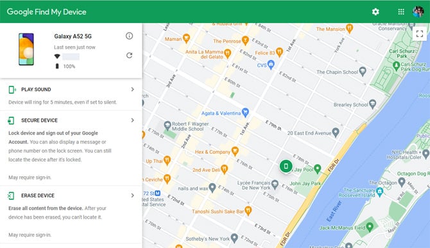The image size is (430, 248).
Task: Select Tanoshi Sushi Sake Bar pin
Action: pyautogui.click(x=248, y=211)
